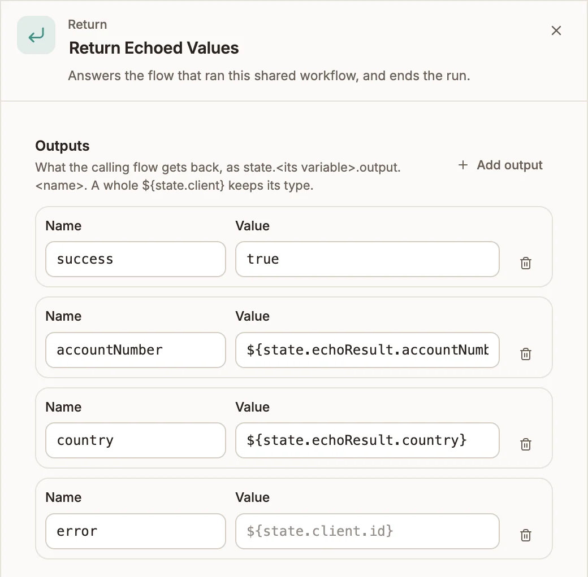Delete the success output row
Viewport: 588px width, 577px height.
point(526,263)
